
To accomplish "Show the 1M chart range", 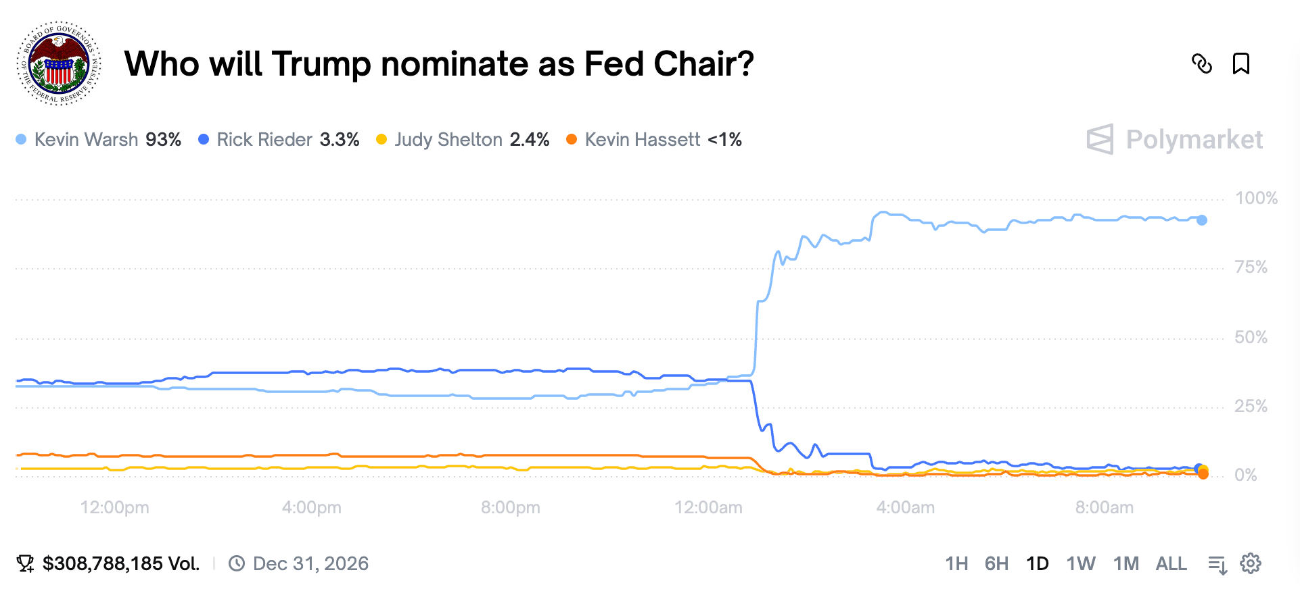I will click(x=1125, y=563).
